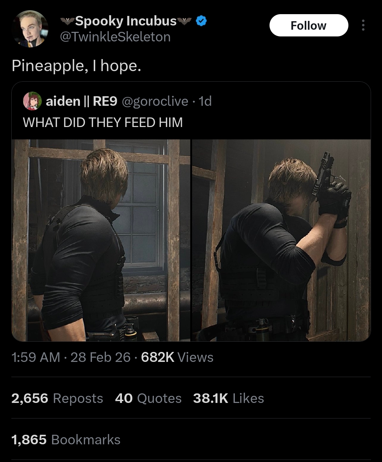382x462 pixels.
Task: Click the "aiden || RE9" author name
Action: (81, 101)
